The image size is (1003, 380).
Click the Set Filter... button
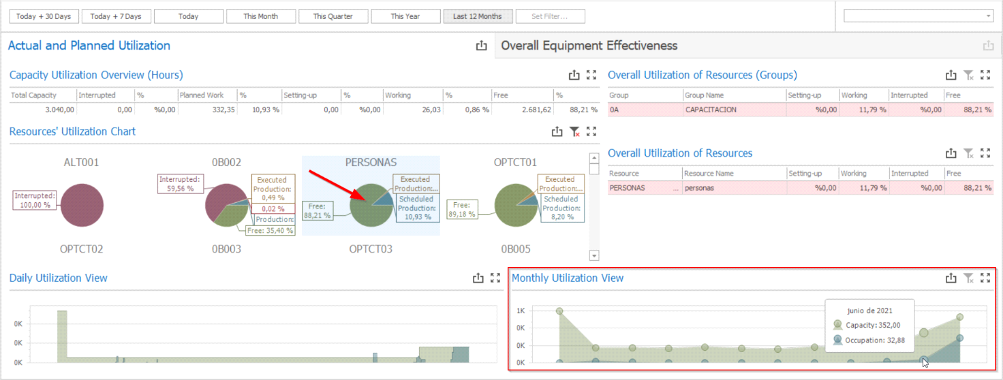[549, 16]
